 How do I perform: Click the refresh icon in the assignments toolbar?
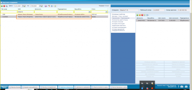145,15
